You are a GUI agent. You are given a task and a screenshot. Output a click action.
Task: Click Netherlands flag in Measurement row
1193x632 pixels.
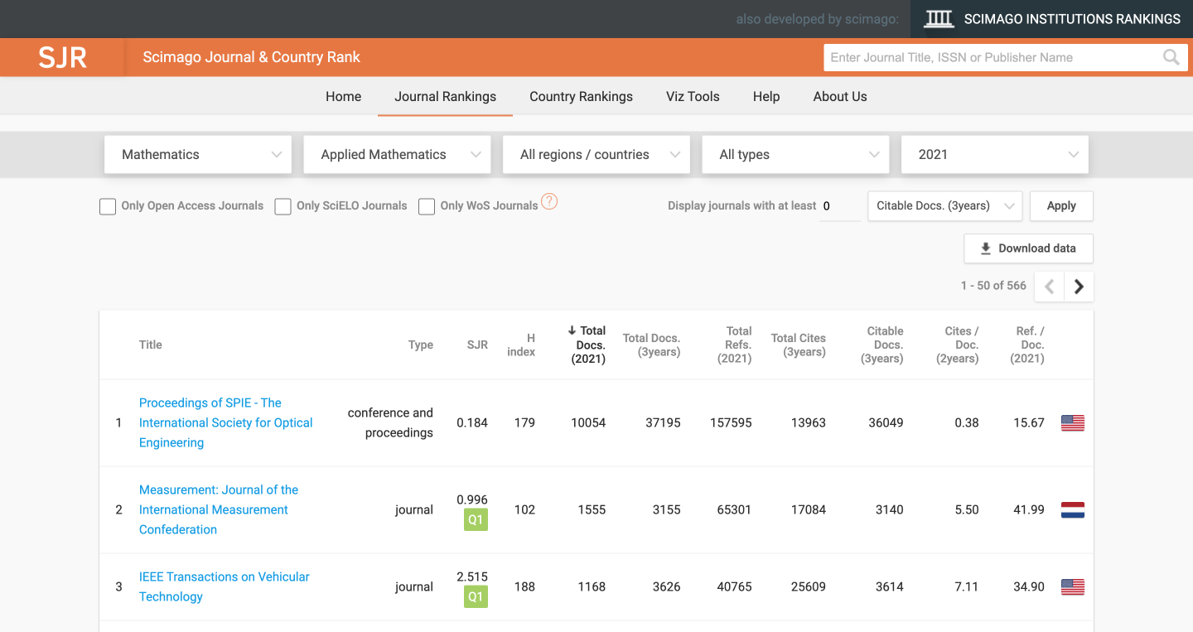pos(1073,509)
